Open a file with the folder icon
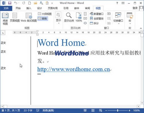Image resolution: width=144 pixels, height=113 pixels. click(35, 3)
